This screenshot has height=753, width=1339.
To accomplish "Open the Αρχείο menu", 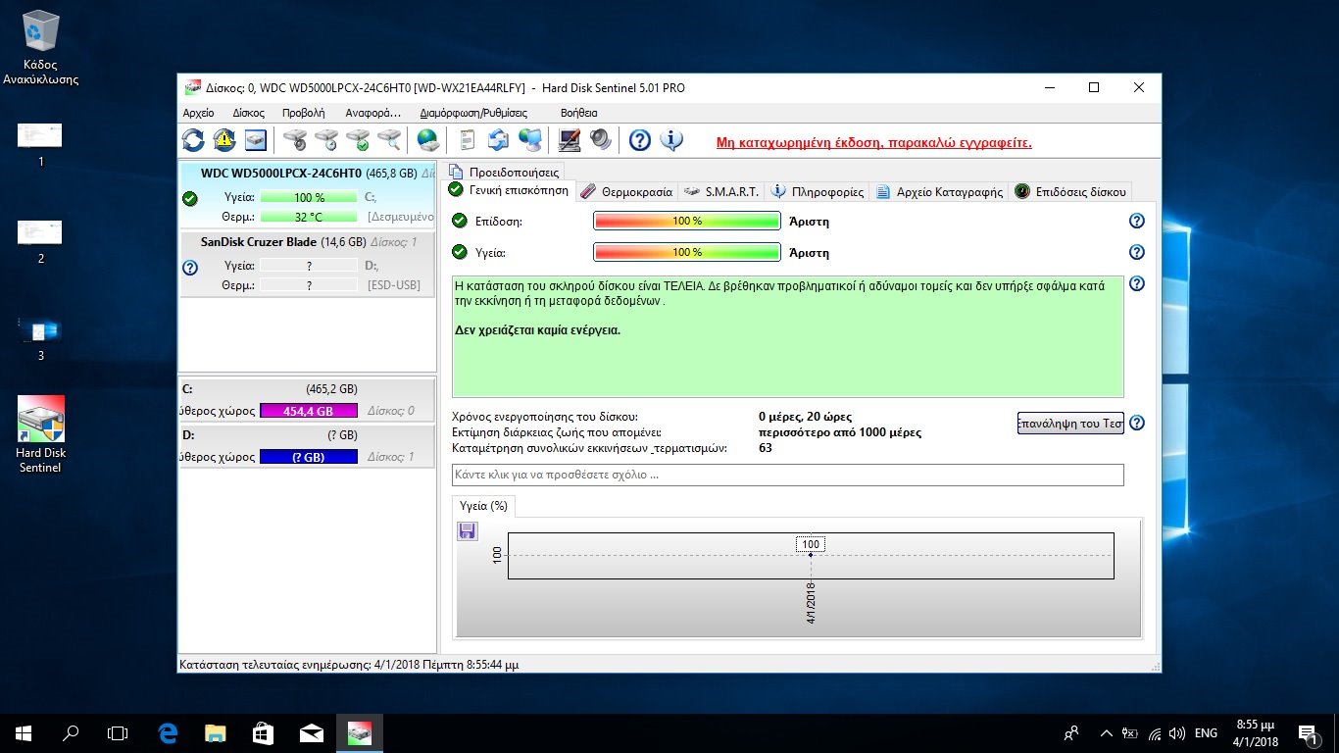I will (198, 113).
